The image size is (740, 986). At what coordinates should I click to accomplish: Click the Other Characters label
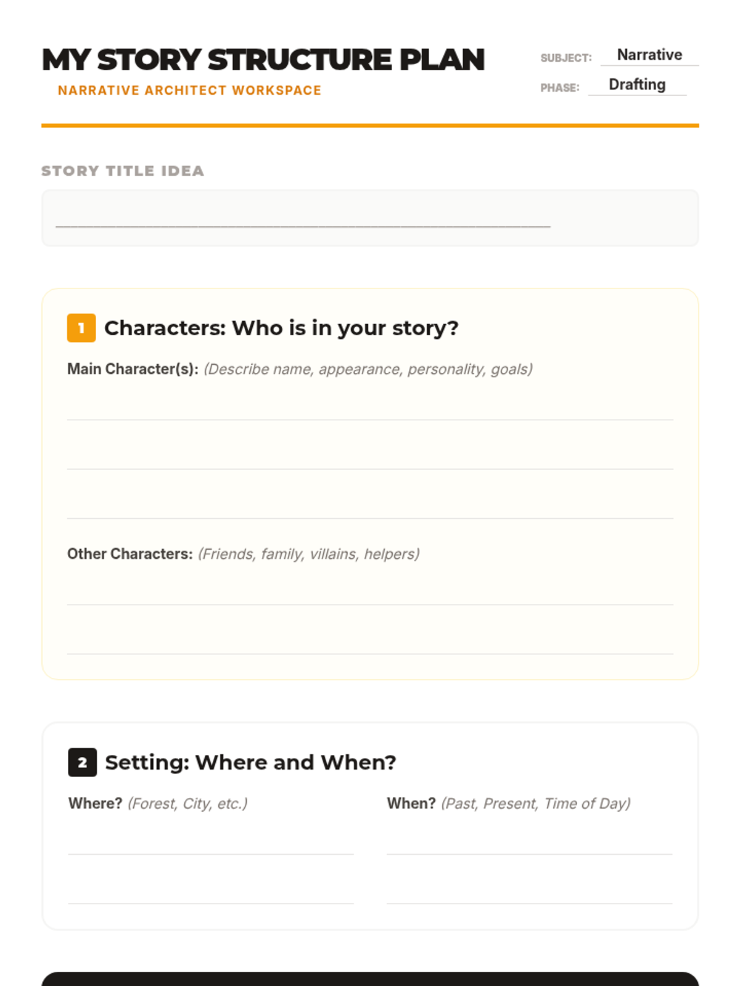coord(129,554)
